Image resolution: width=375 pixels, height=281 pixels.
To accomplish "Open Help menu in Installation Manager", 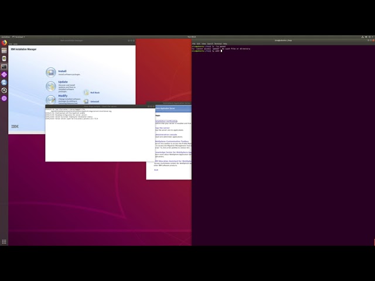I will 16,44.
